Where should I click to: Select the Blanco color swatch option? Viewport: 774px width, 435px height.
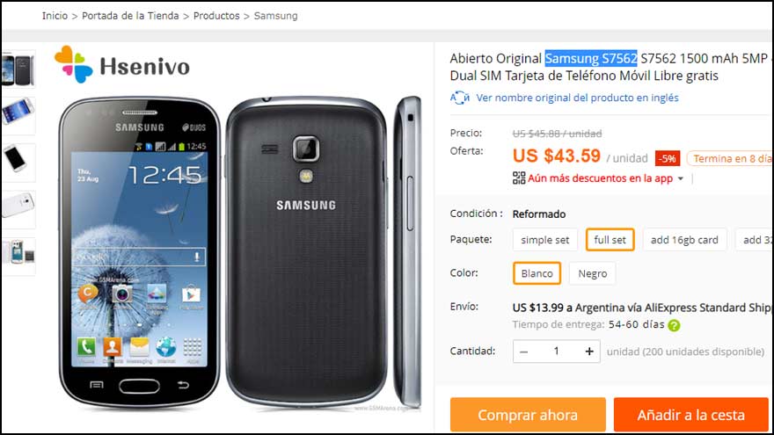tap(537, 273)
